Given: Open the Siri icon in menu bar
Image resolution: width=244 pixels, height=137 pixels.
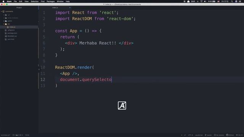Looking at the screenshot, I should point(236,2).
